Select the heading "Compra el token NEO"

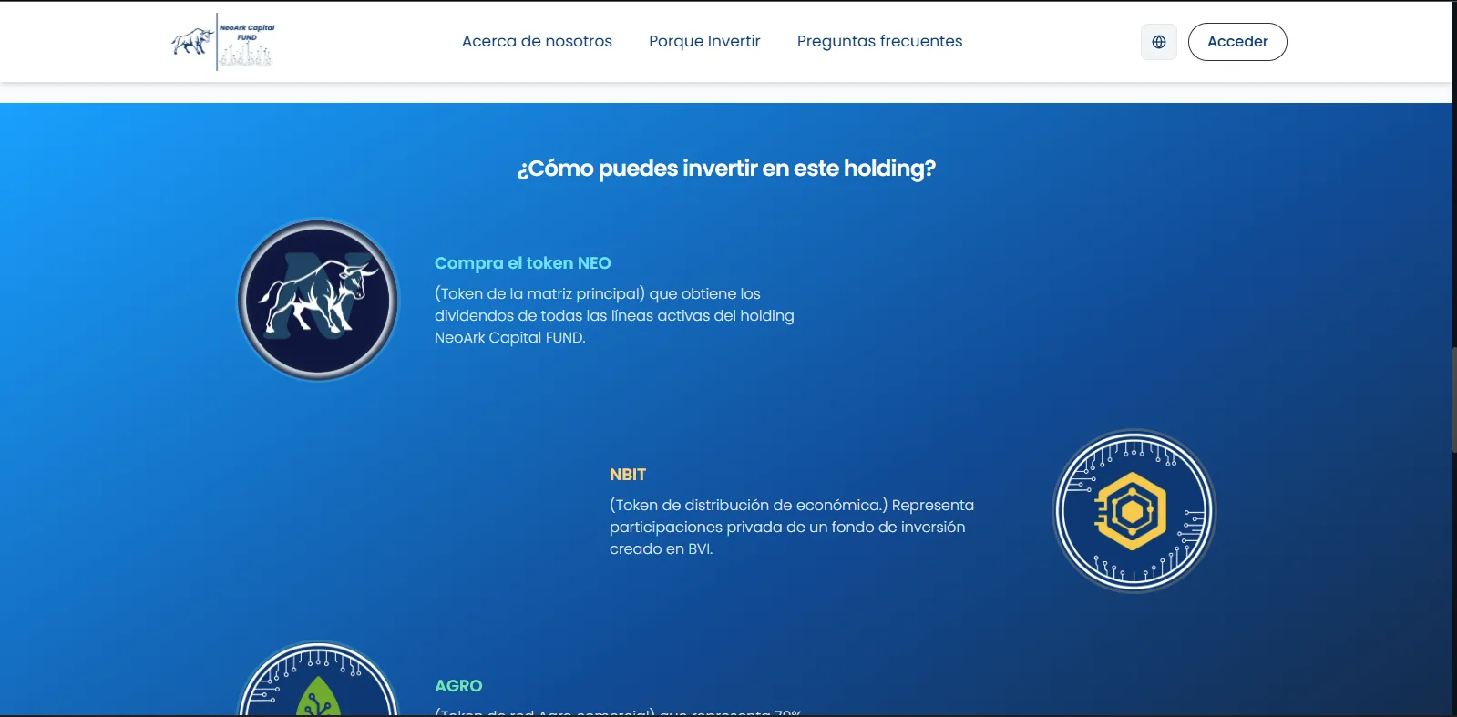[523, 263]
